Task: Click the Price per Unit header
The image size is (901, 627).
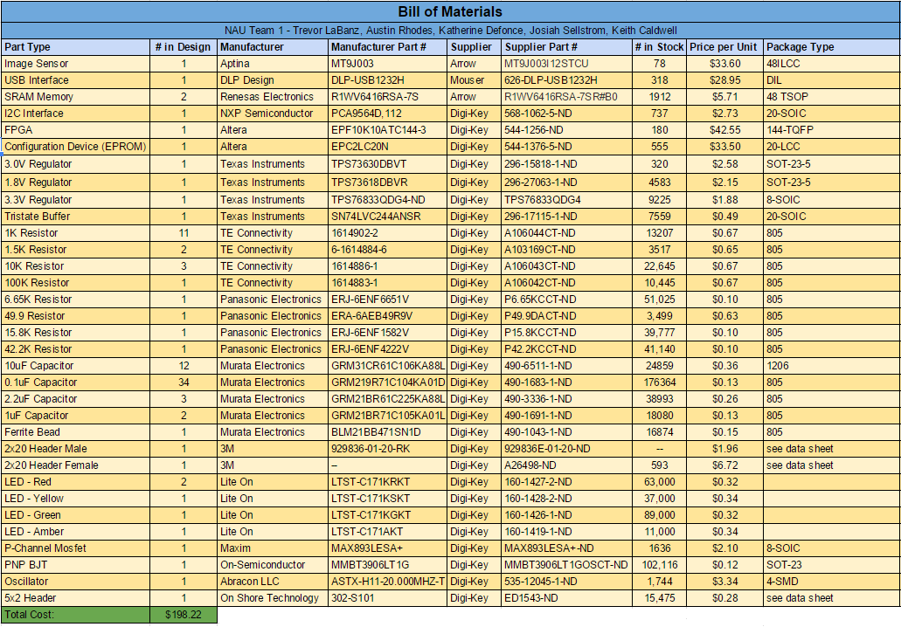Action: 724,47
